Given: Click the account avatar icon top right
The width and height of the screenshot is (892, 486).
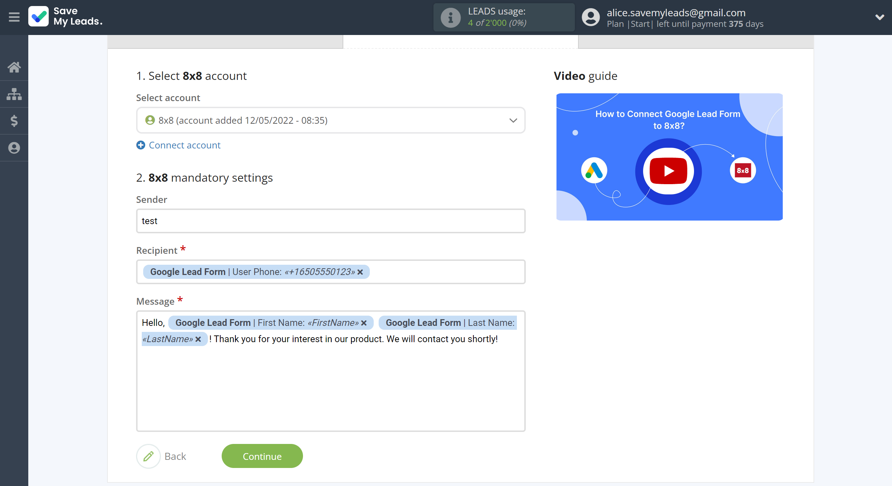Looking at the screenshot, I should click(590, 17).
